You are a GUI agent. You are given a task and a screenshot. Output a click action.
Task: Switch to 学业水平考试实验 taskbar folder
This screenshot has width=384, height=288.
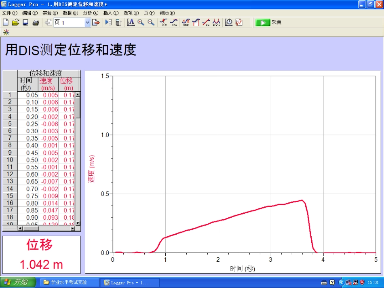[x=69, y=282]
